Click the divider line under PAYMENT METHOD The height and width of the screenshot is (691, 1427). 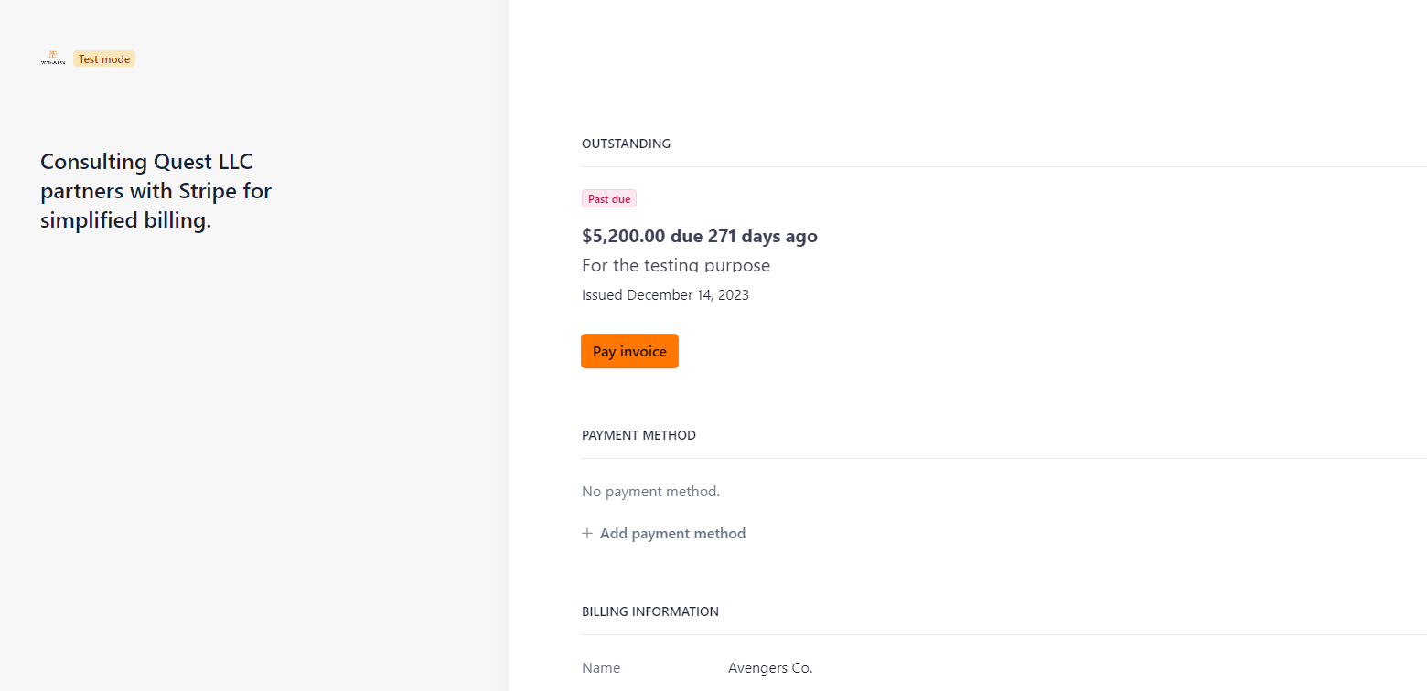click(1003, 458)
